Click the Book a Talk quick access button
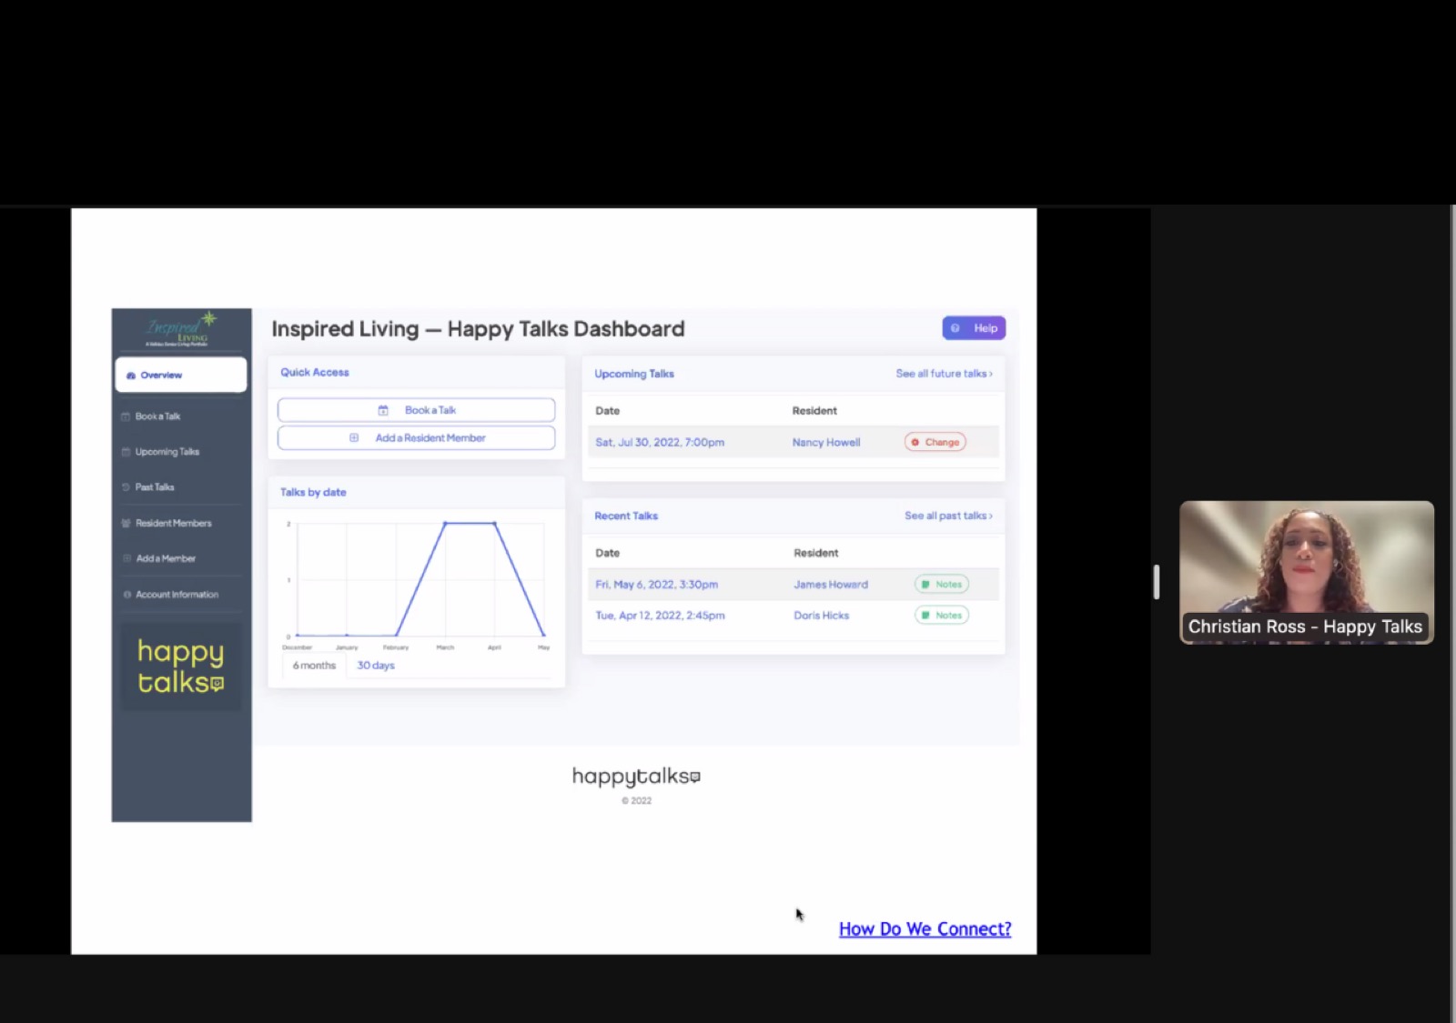 coord(416,410)
